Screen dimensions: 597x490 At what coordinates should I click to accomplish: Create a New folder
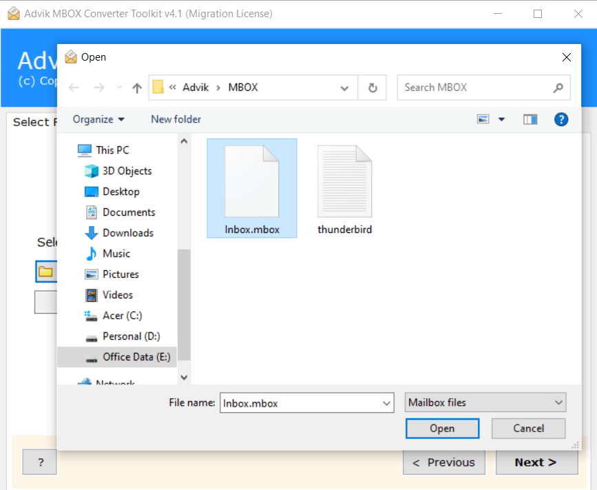(x=176, y=119)
